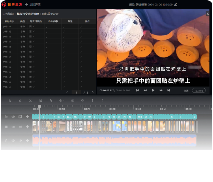Viewport: 213px width, 182px height.
Task: Click the 倍速 playback speed label
Action: [186, 90]
